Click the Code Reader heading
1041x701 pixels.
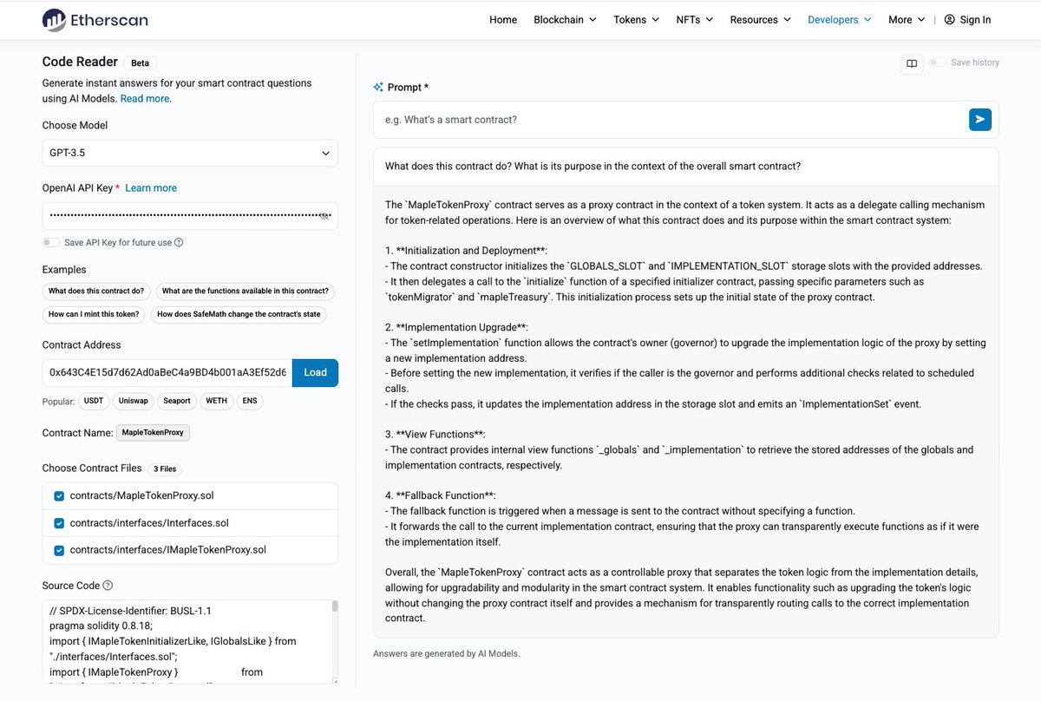point(80,62)
